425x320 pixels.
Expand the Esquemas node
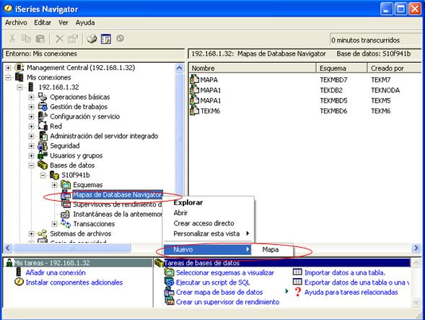point(55,185)
